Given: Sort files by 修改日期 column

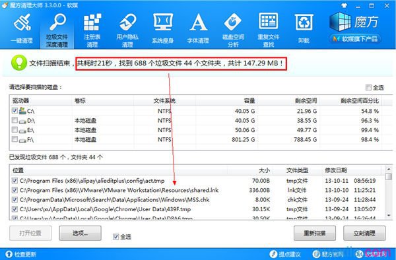Looking at the screenshot, I should click(352, 170).
